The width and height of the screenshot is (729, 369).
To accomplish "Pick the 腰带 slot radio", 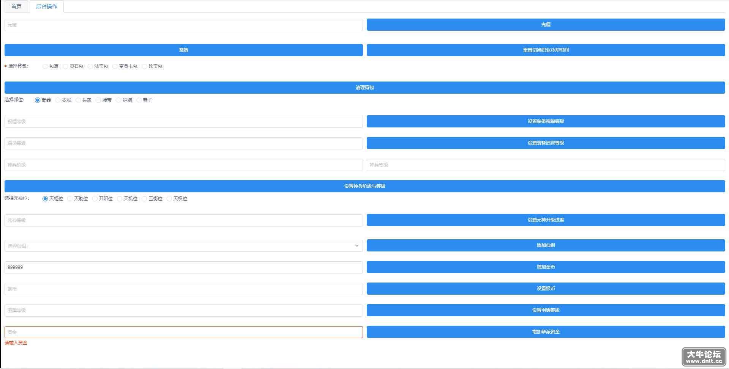I will pyautogui.click(x=98, y=100).
